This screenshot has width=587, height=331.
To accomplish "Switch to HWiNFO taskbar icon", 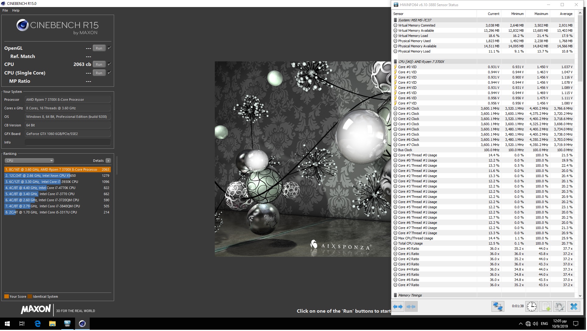I will pos(67,324).
